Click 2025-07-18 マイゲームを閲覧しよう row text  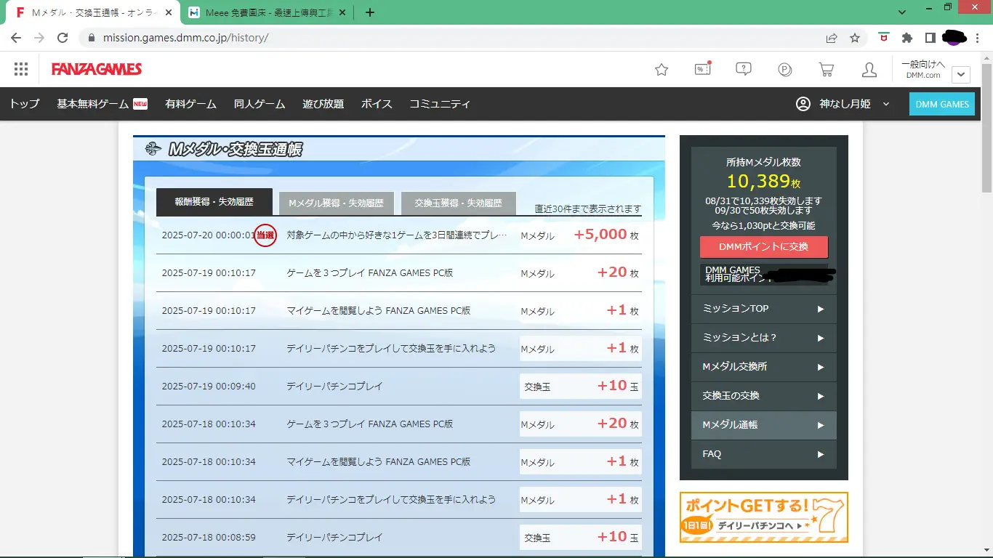tap(379, 462)
